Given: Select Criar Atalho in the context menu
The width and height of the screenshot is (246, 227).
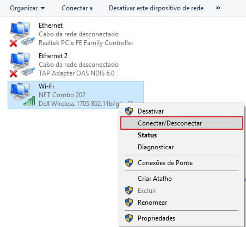Looking at the screenshot, I should tap(181, 179).
